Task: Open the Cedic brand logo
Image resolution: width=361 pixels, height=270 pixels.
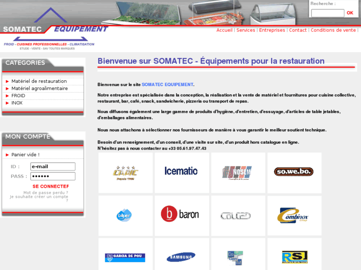Action: pyautogui.click(x=126, y=173)
